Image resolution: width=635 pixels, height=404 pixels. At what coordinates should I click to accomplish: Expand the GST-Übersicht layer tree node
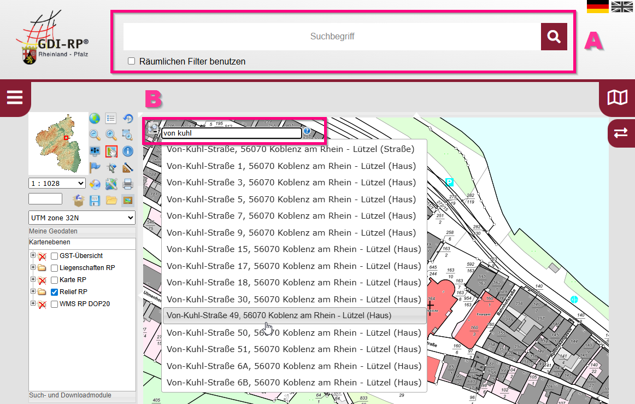(33, 256)
